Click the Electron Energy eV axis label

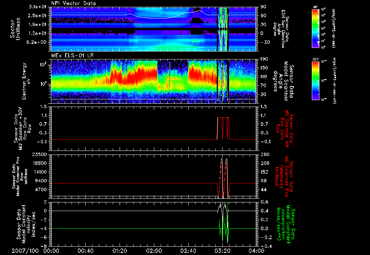(x=26, y=81)
